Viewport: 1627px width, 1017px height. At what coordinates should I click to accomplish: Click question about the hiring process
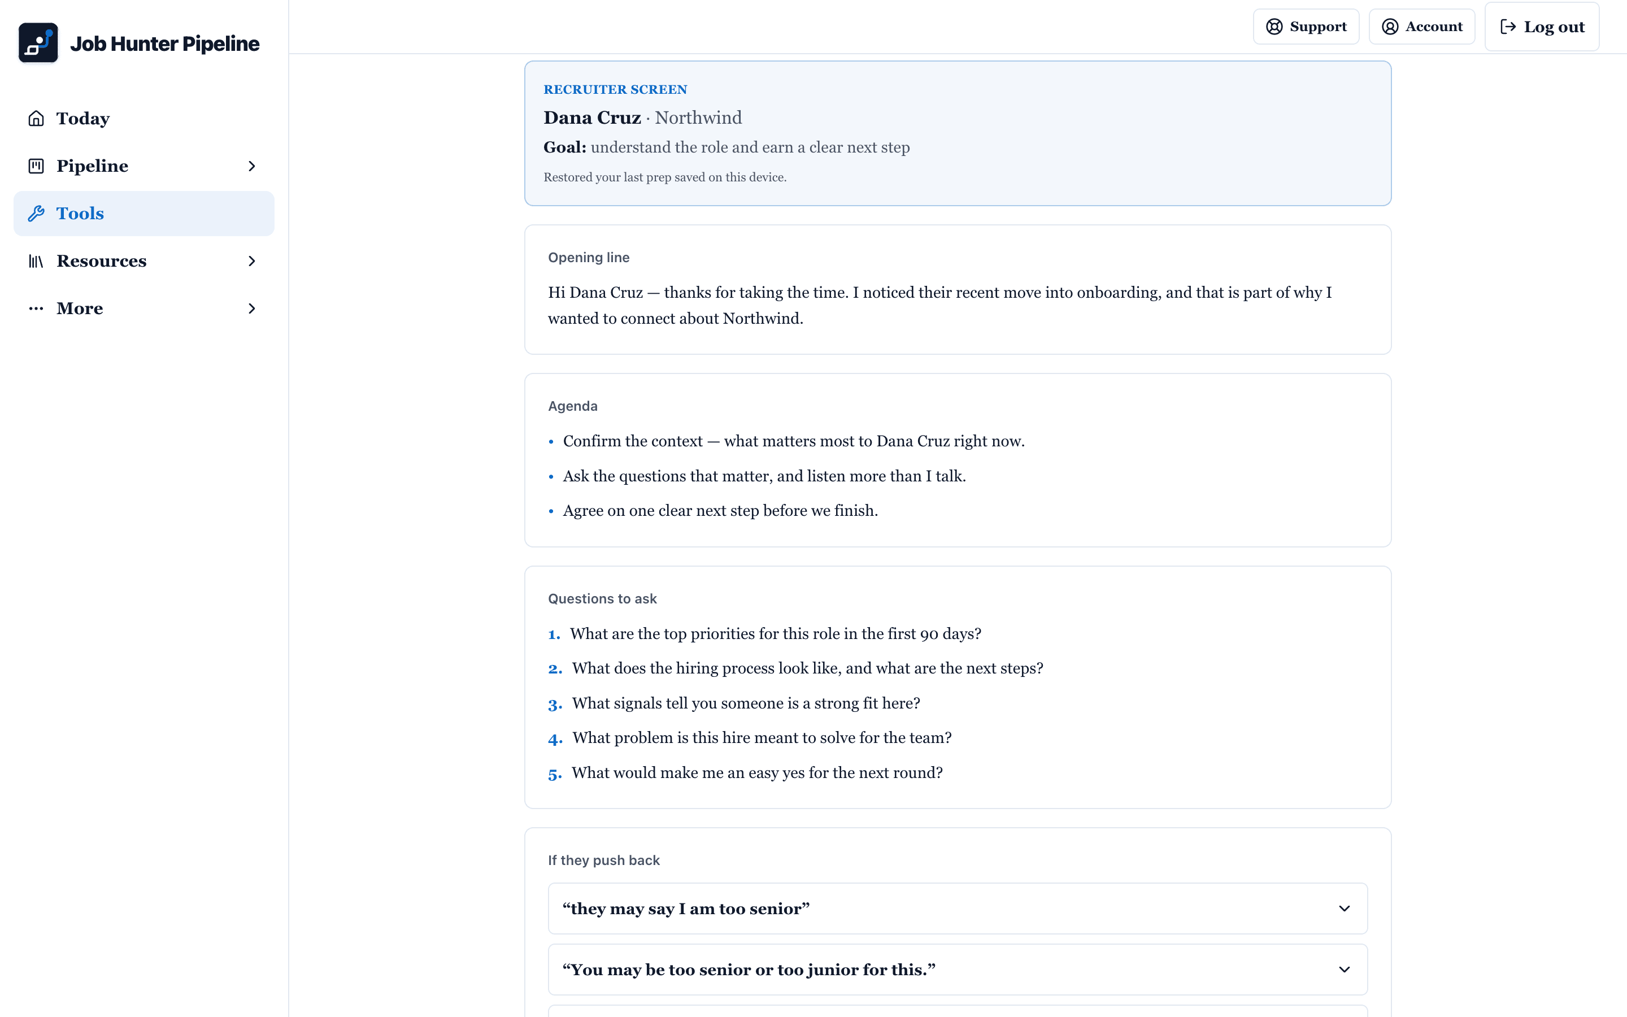[807, 668]
